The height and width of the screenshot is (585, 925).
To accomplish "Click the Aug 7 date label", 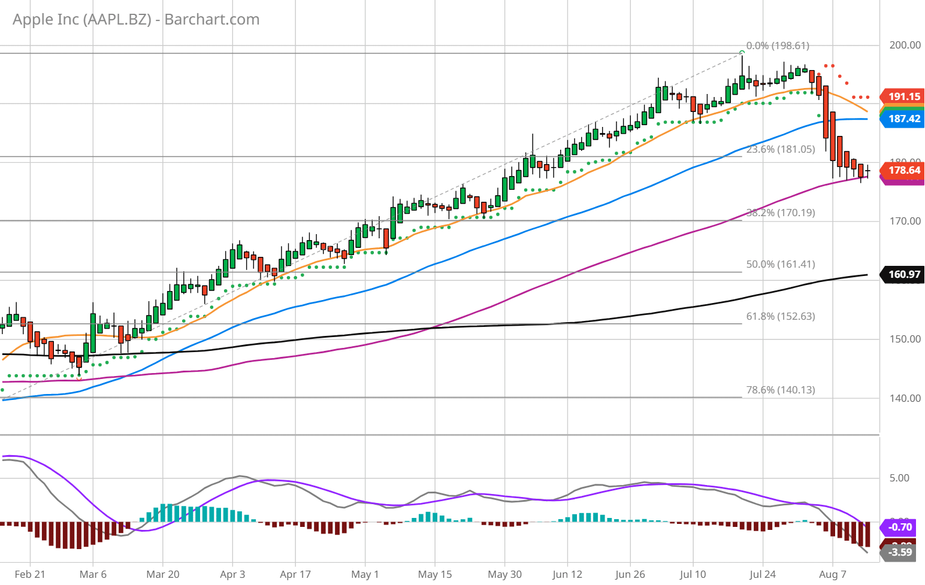I will [833, 574].
